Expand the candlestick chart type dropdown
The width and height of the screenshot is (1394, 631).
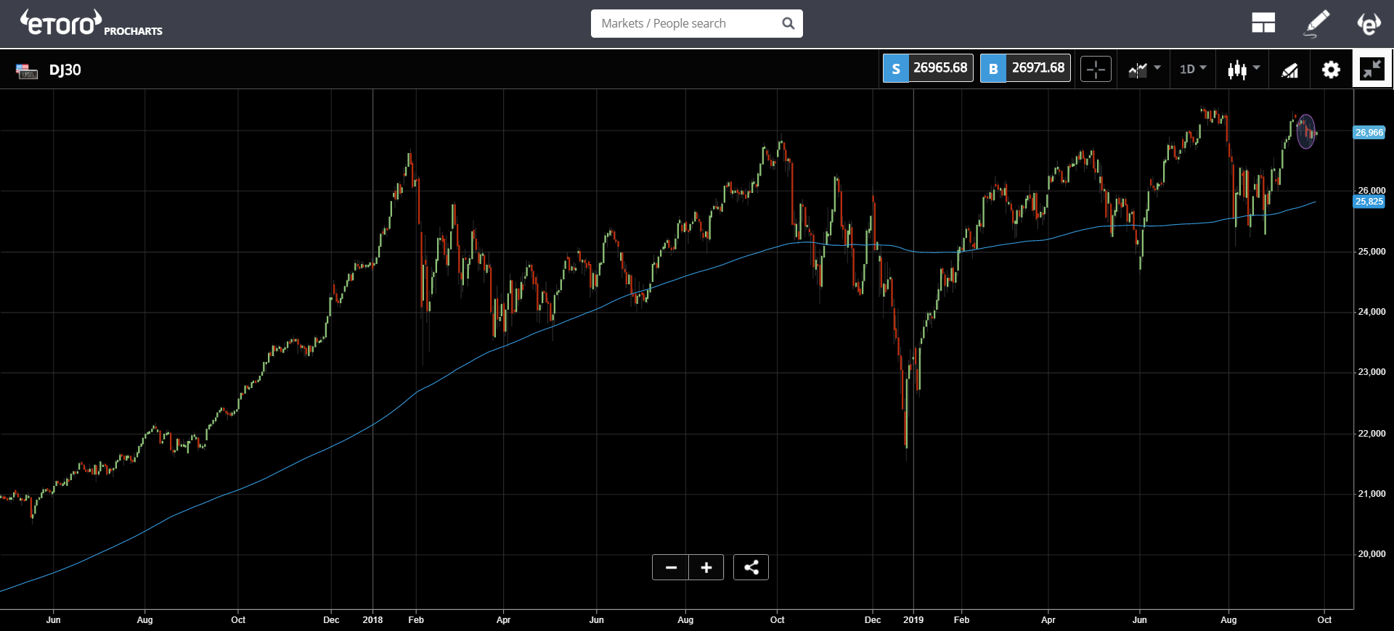[x=1243, y=70]
